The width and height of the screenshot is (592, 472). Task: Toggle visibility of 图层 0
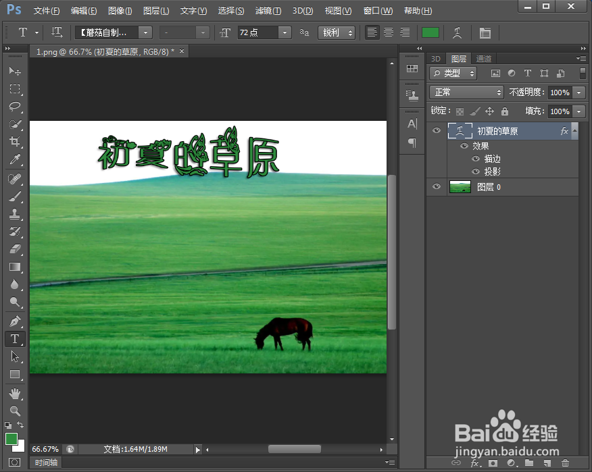click(436, 187)
